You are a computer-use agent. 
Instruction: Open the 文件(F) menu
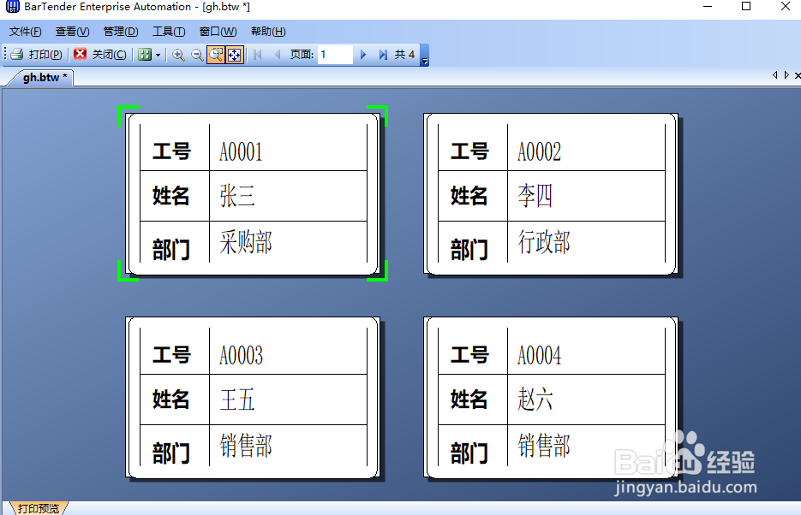click(25, 32)
